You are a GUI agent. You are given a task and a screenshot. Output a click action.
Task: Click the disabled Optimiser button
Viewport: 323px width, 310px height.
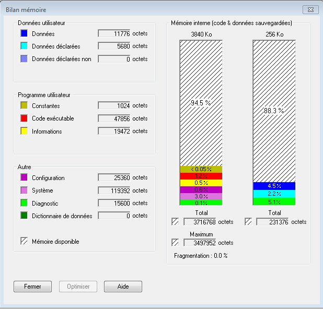pyautogui.click(x=78, y=287)
